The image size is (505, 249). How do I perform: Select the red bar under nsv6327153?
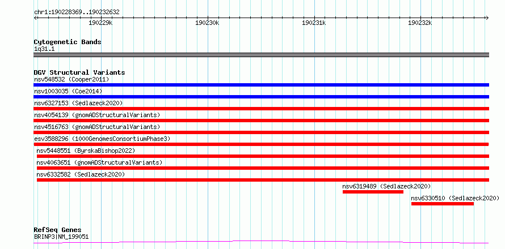coord(261,109)
